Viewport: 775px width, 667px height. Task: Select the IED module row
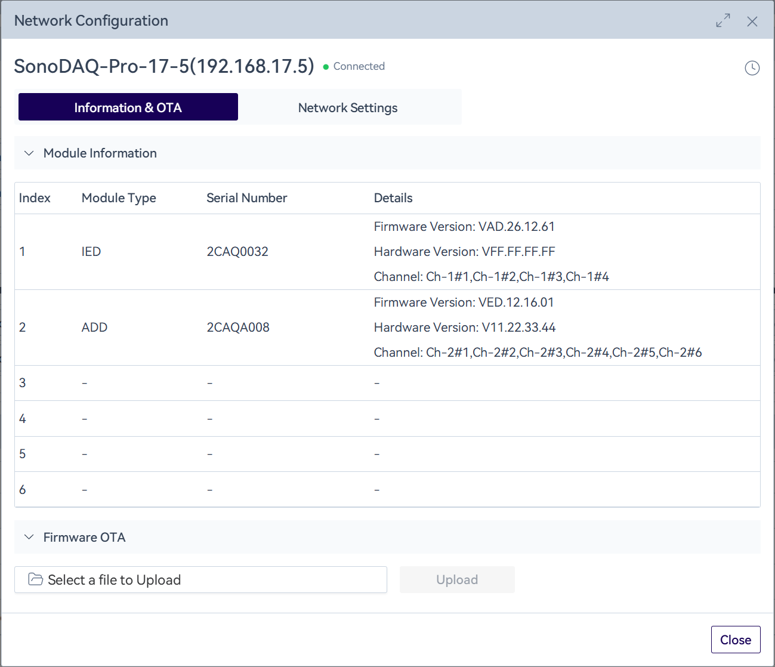coord(91,252)
